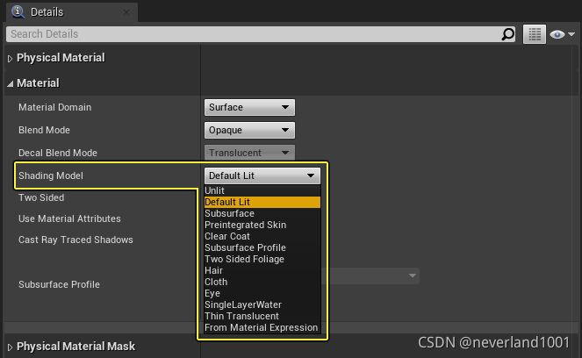Select Subsurface shading model
This screenshot has height=358, width=582.
(x=262, y=214)
